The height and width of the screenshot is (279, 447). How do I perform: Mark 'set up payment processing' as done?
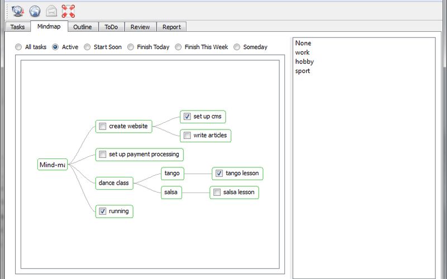click(102, 155)
